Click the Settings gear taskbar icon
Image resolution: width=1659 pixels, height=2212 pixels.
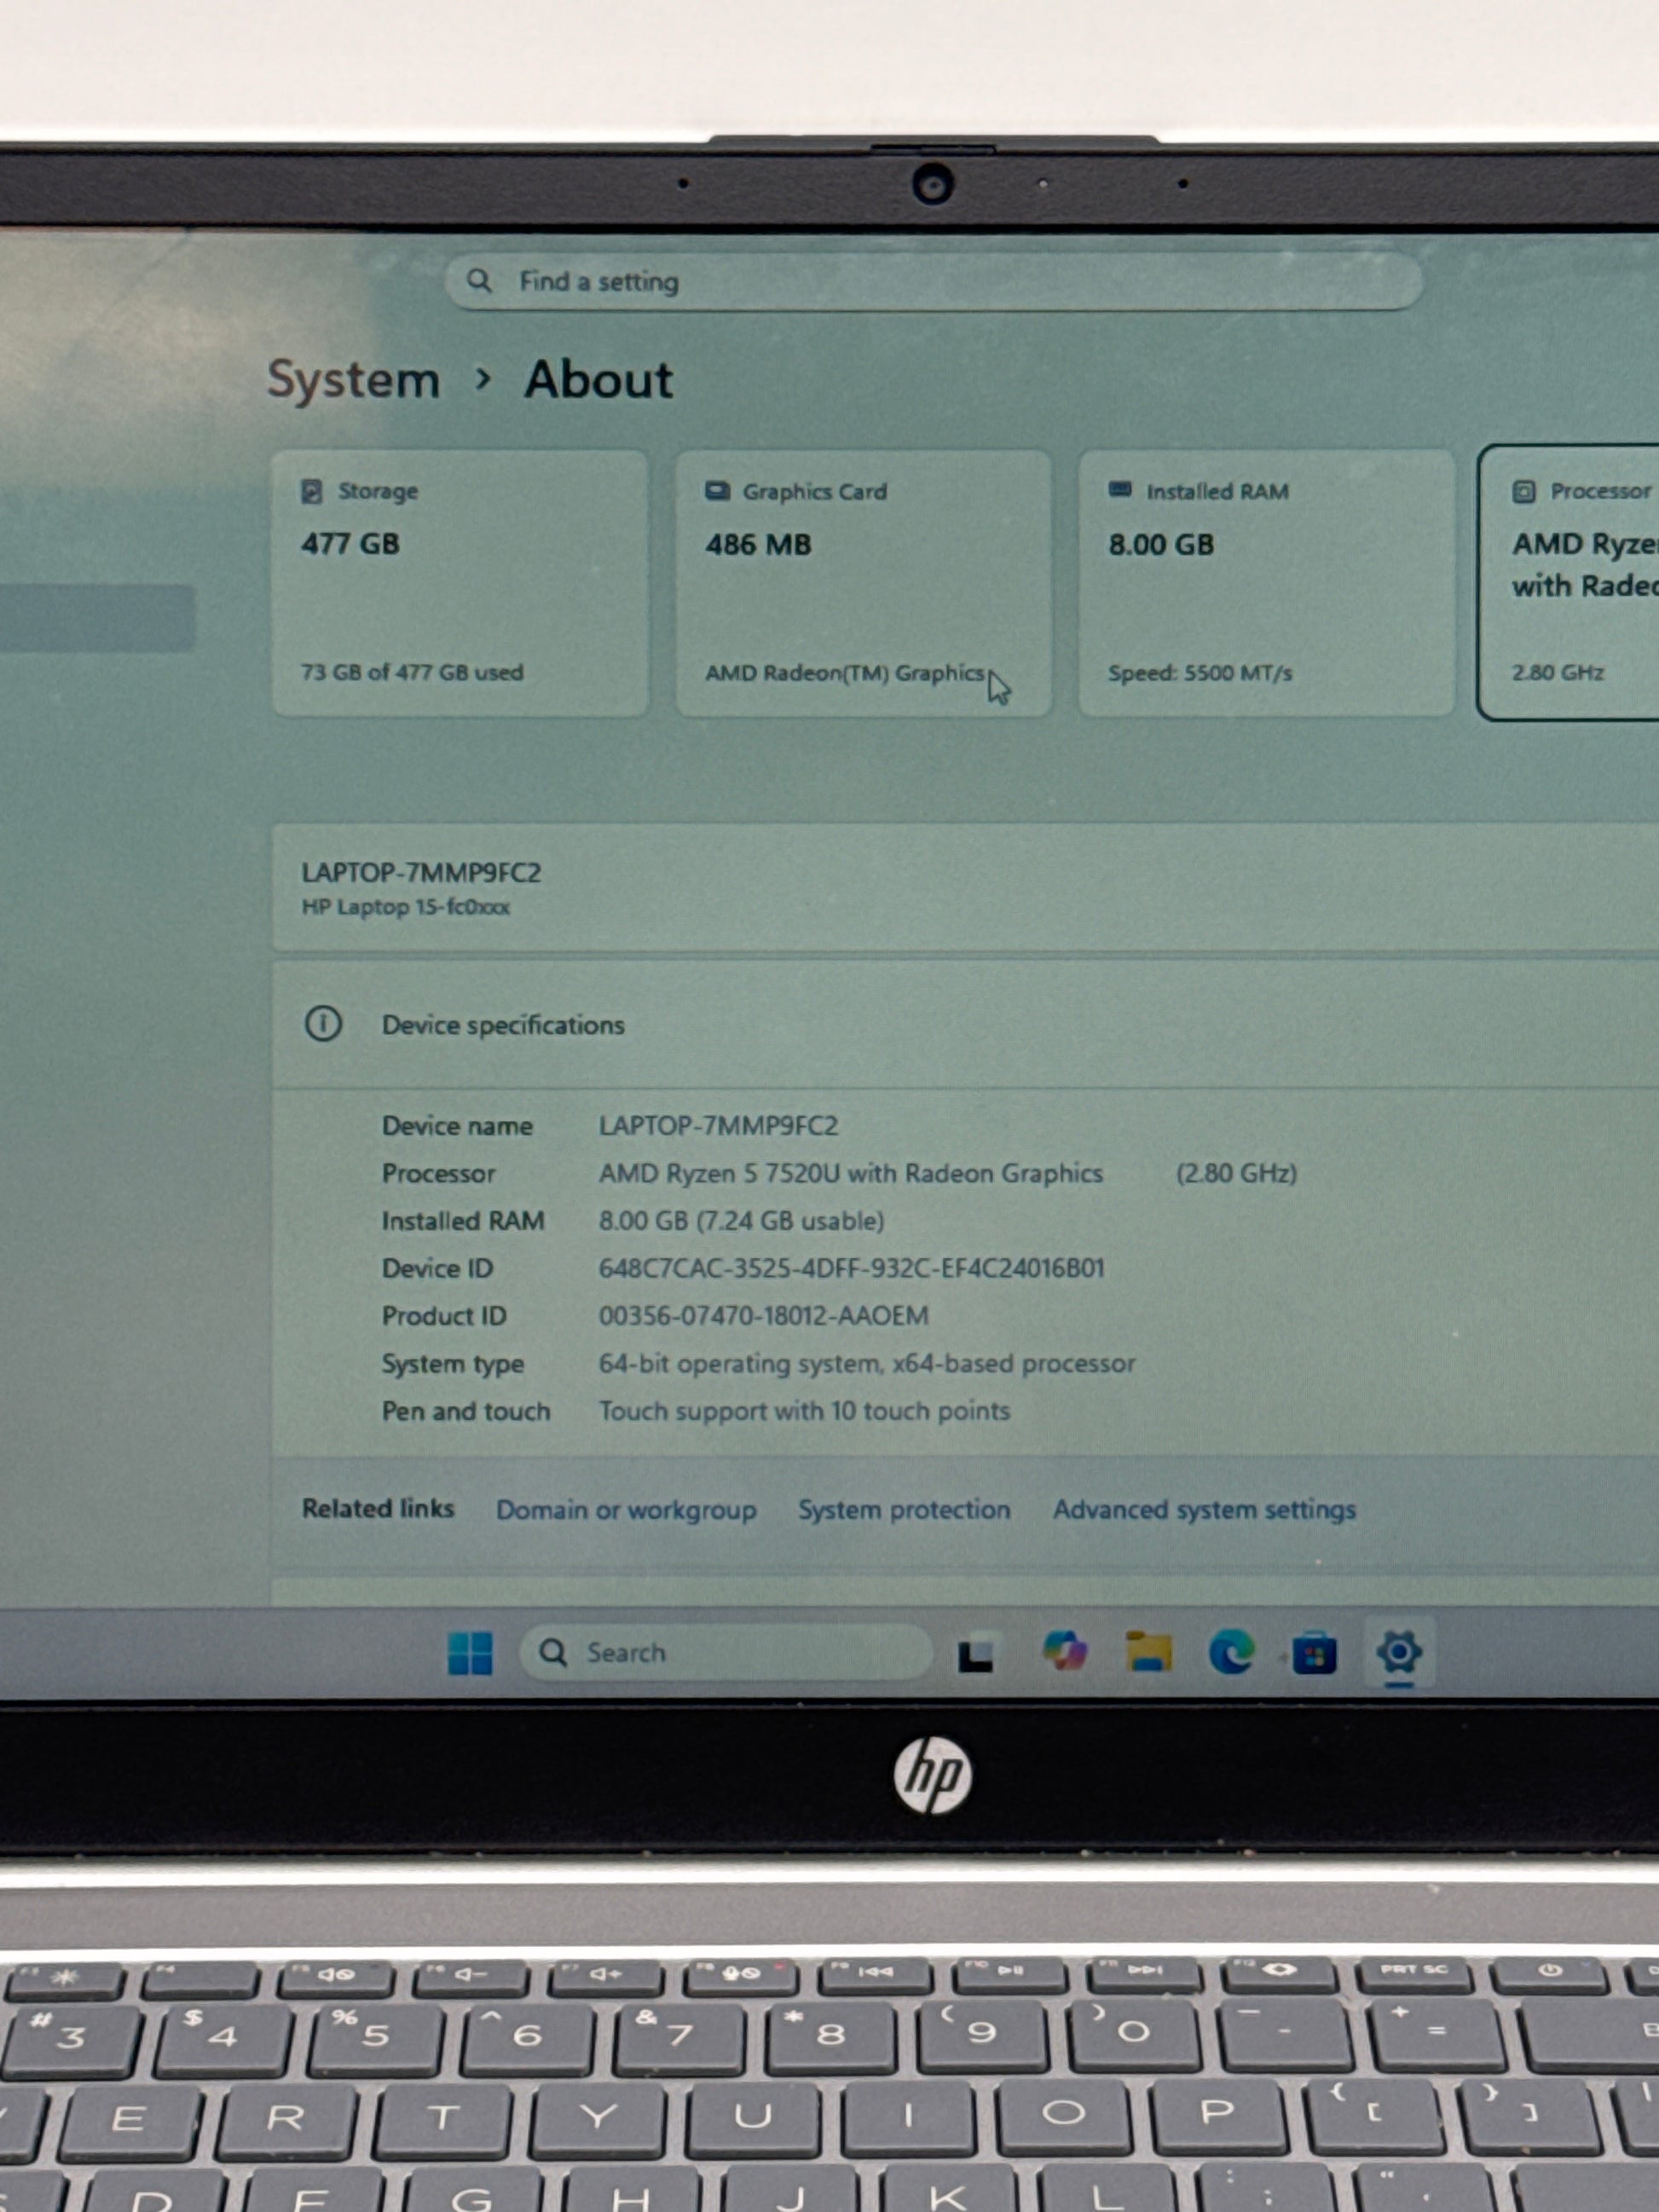tap(1398, 1651)
